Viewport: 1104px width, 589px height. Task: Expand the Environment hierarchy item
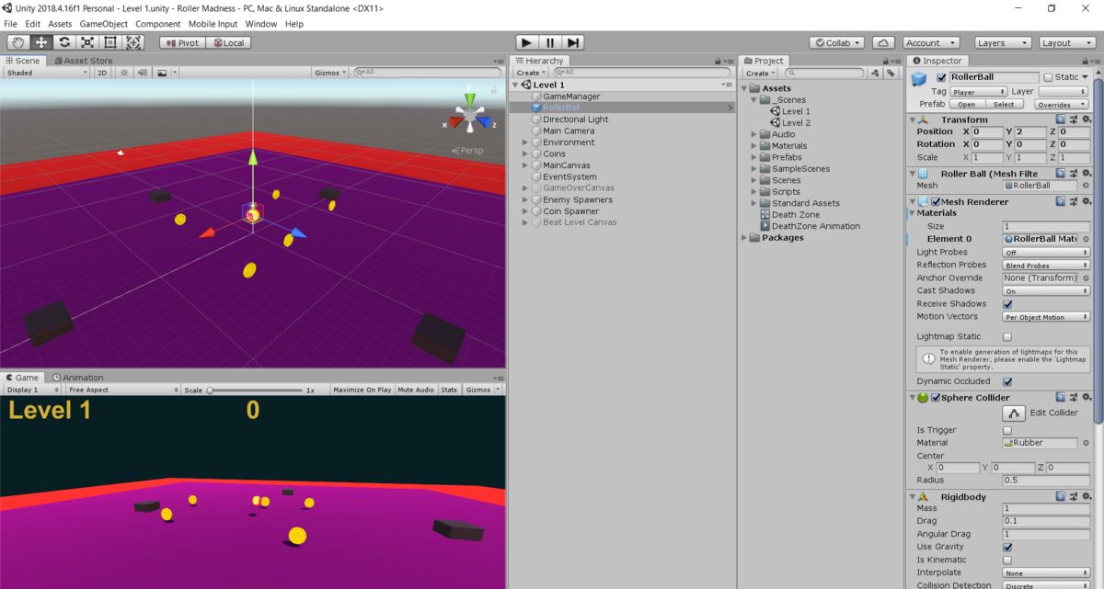tap(525, 142)
